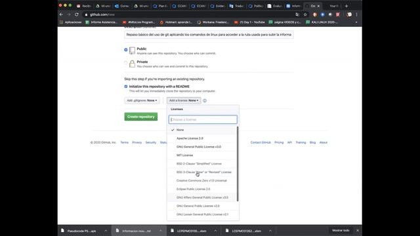420x236 pixels.
Task: Click the browser forward arrow
Action: pos(68,14)
